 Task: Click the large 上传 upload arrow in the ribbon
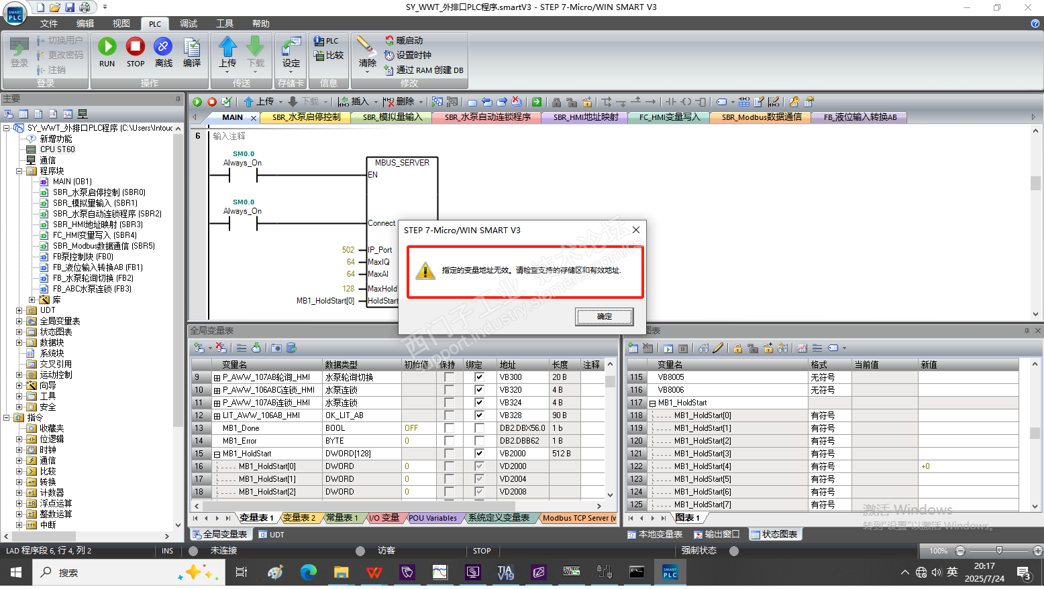(227, 46)
